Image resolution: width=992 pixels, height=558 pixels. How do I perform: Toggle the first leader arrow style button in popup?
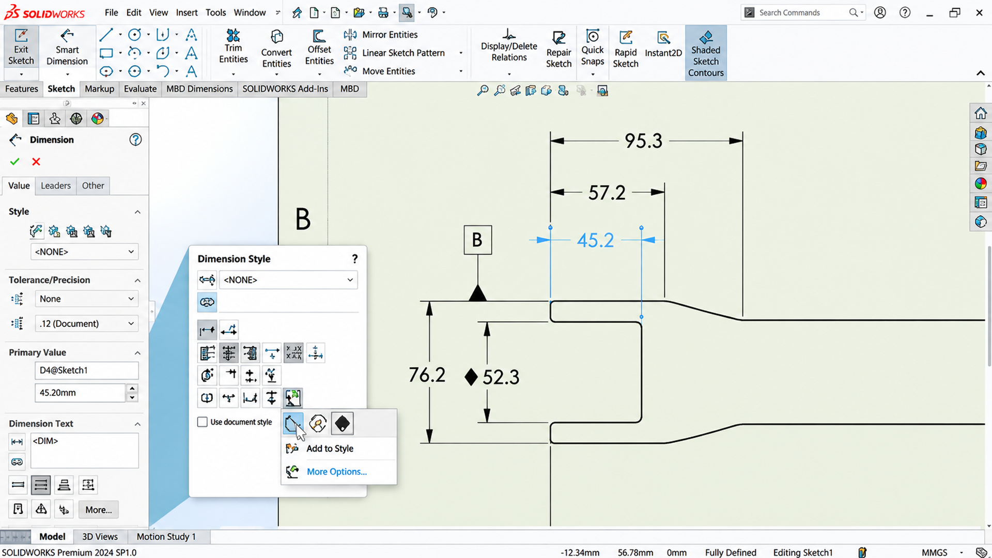coord(207,330)
